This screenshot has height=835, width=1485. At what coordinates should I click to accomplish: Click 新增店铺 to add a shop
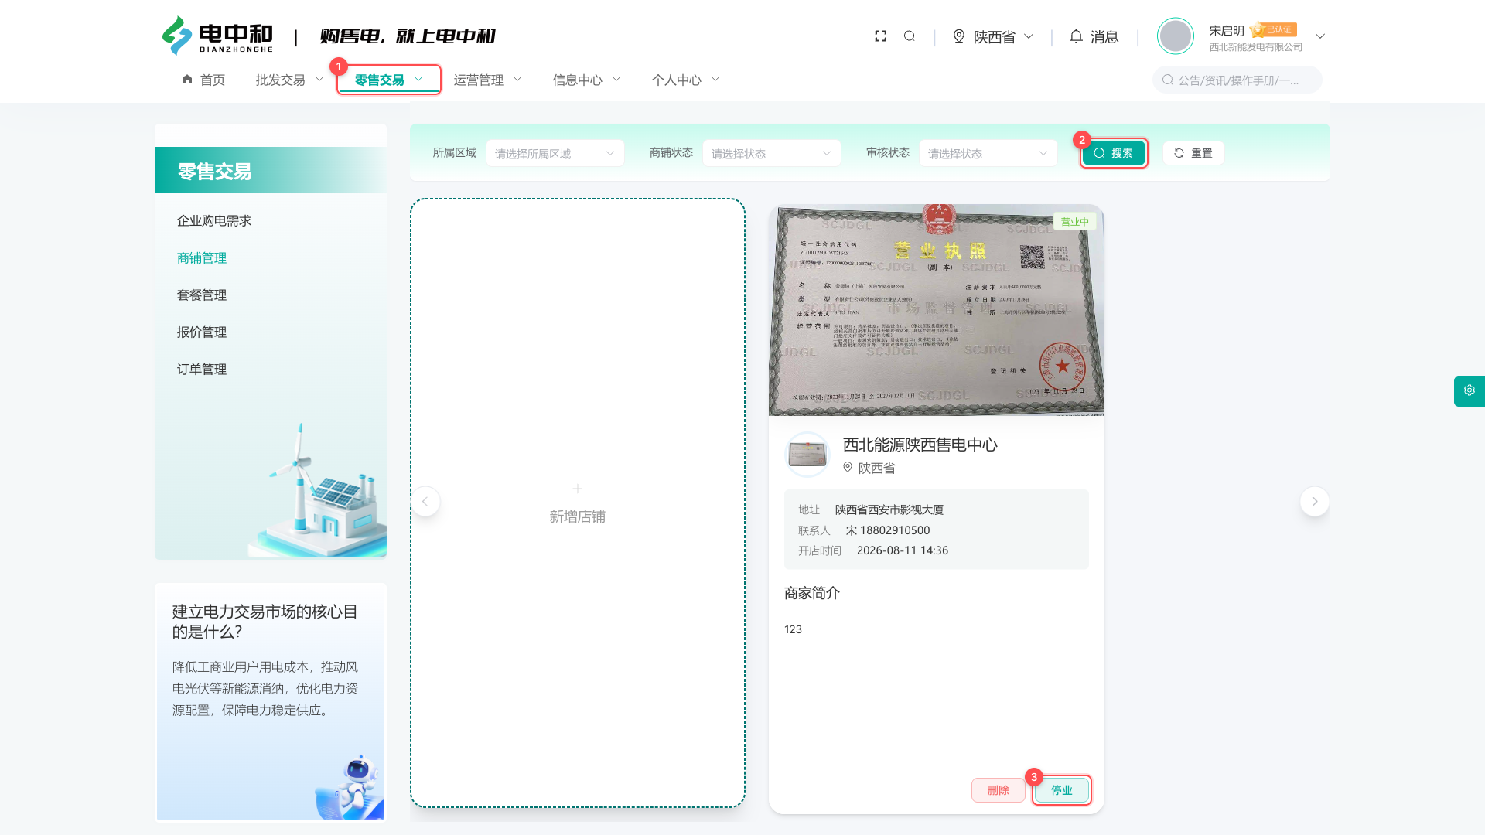click(577, 516)
